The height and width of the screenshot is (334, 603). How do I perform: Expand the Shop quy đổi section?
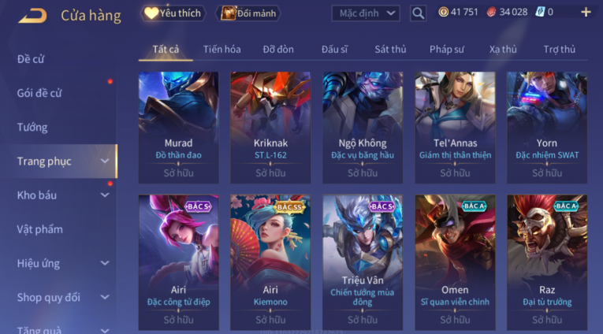pos(105,297)
